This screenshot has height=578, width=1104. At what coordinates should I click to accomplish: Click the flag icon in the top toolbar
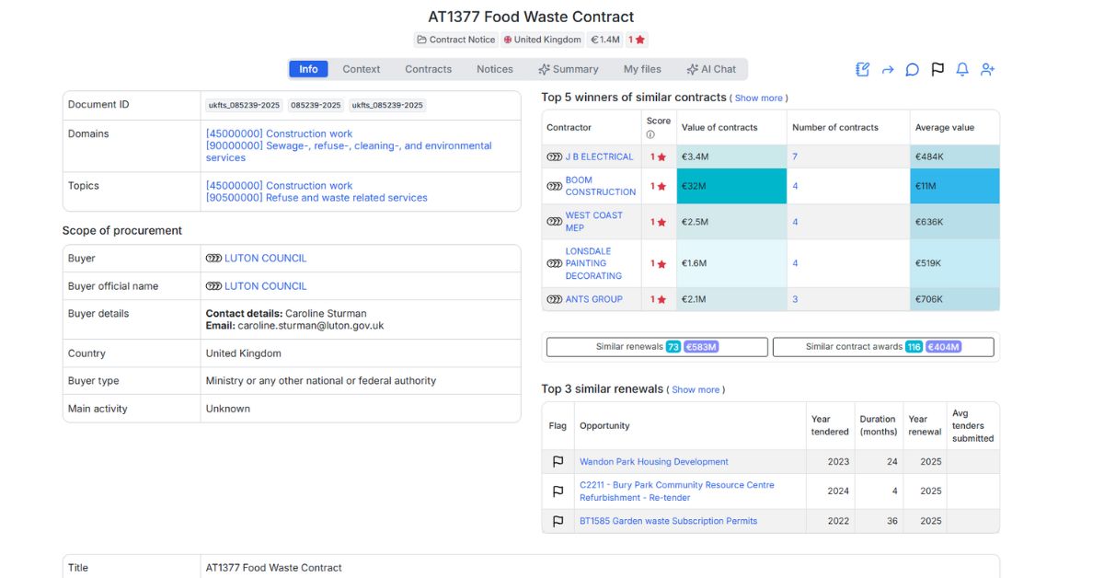coord(937,69)
